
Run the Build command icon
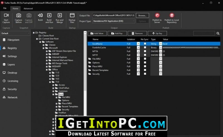[40, 15]
